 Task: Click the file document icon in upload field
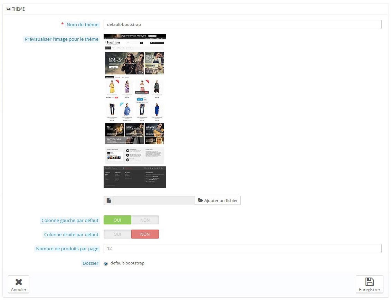pyautogui.click(x=109, y=200)
